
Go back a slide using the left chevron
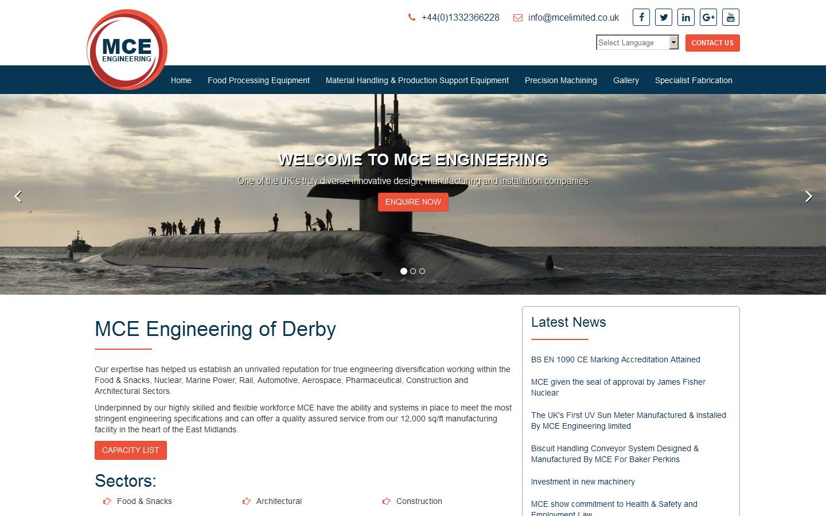point(18,196)
